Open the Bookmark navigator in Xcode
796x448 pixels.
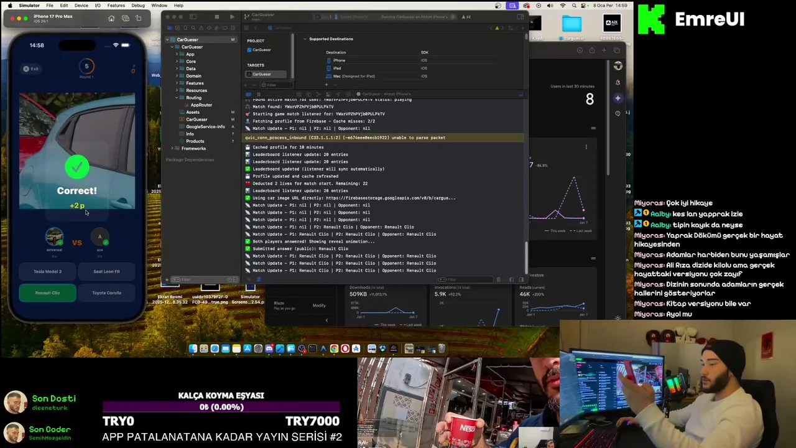pos(185,28)
